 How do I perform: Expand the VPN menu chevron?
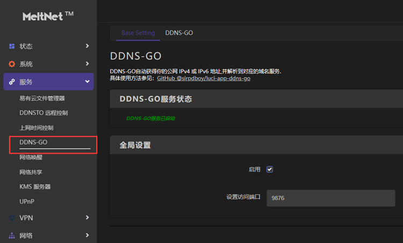tap(87, 218)
